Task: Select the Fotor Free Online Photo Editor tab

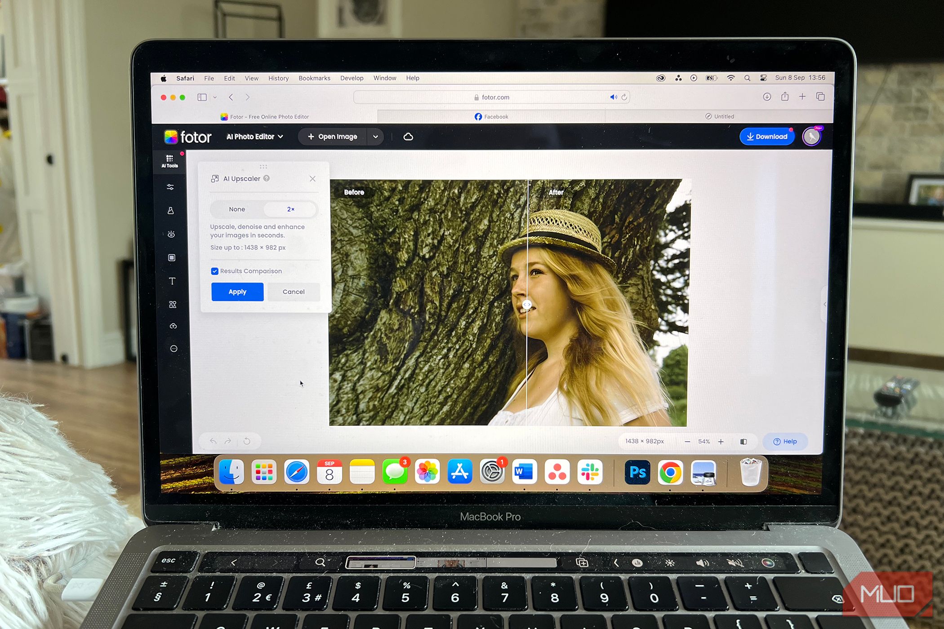Action: point(265,117)
